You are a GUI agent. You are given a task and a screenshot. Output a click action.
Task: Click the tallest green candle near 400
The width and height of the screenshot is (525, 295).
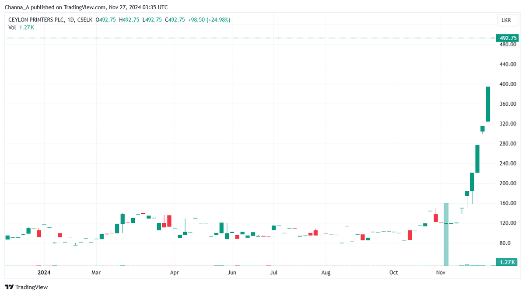click(488, 104)
